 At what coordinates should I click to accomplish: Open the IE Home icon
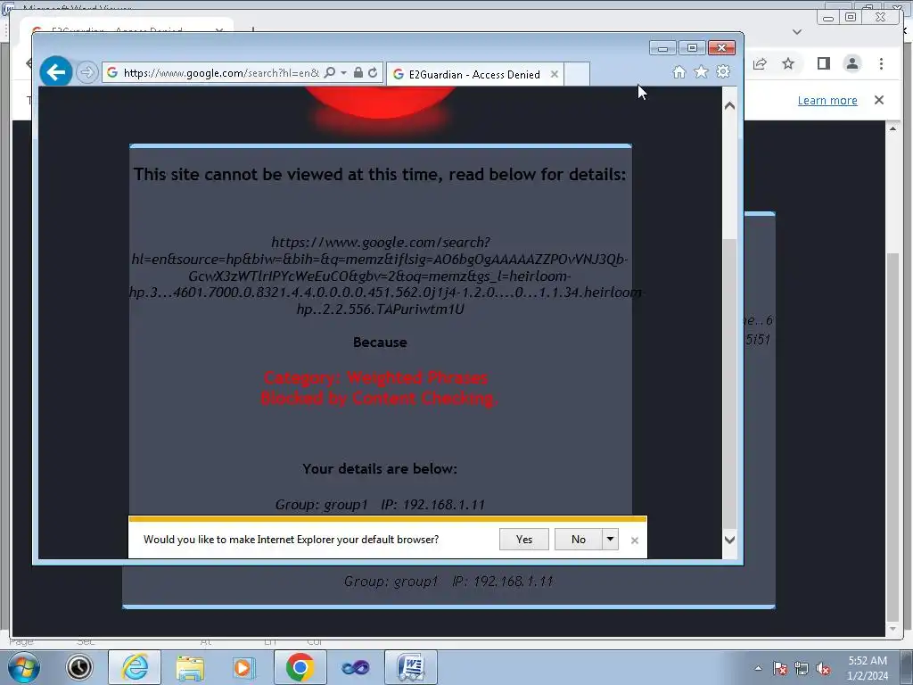[x=679, y=71]
